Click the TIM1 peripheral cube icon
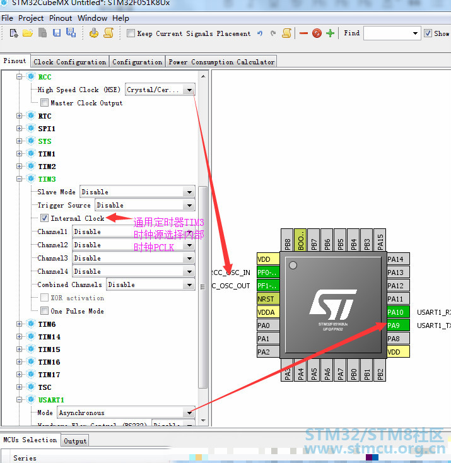 pos(31,153)
